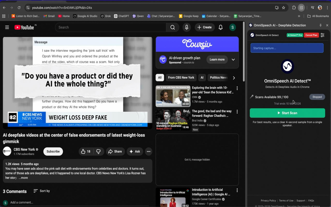Viewport: 331px width, 207px height.
Task: Open Chrome media controls icon
Action: pyautogui.click(x=312, y=8)
